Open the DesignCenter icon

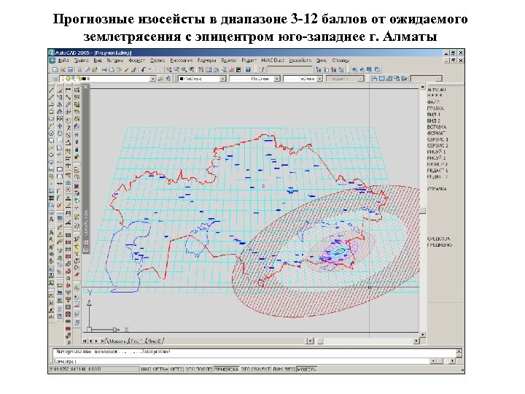208,70
